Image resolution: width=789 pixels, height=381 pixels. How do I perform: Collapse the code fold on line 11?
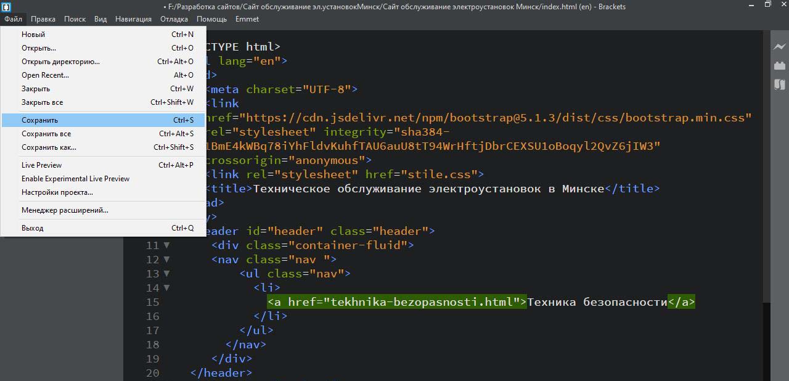click(166, 245)
